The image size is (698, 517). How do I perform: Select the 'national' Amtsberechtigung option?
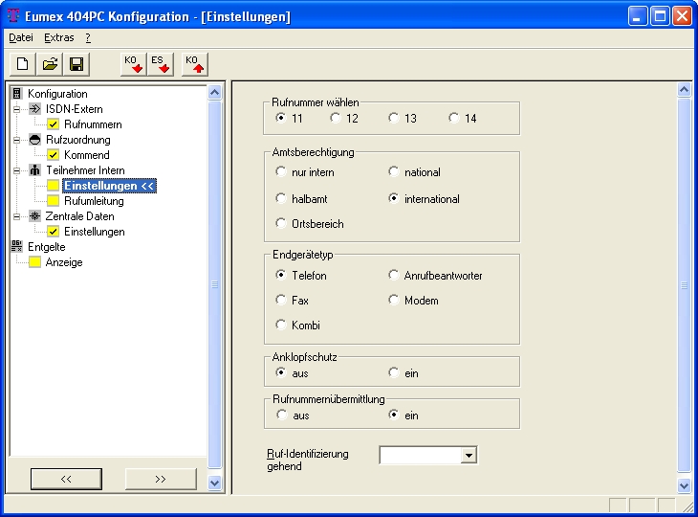tap(394, 171)
